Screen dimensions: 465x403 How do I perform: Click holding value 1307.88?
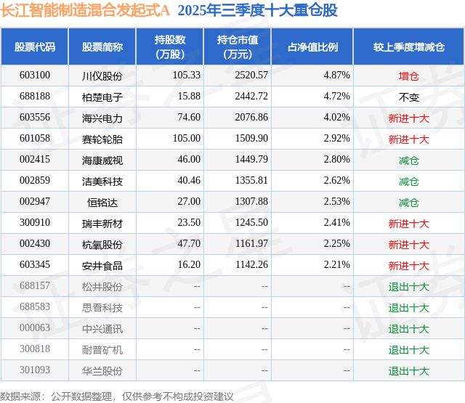(x=251, y=201)
